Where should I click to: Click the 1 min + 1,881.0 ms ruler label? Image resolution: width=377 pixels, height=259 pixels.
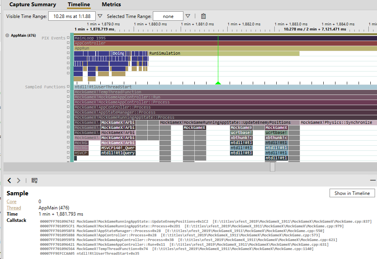coord(197,24)
